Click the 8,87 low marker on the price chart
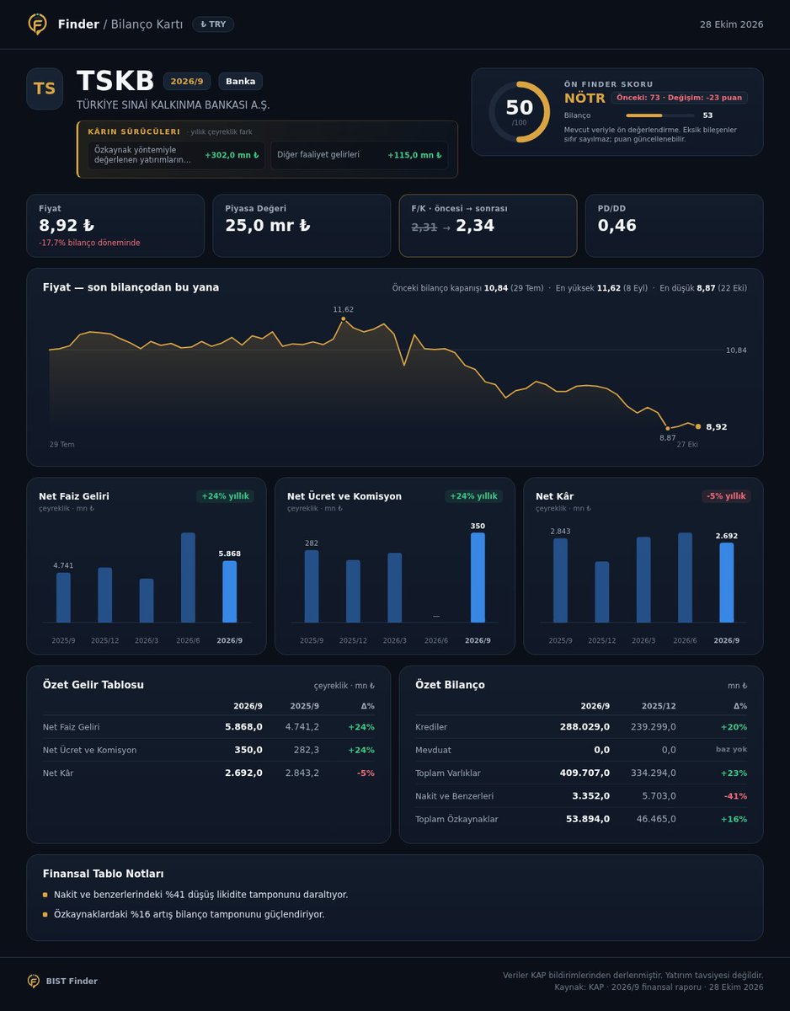This screenshot has width=790, height=1011. 668,429
